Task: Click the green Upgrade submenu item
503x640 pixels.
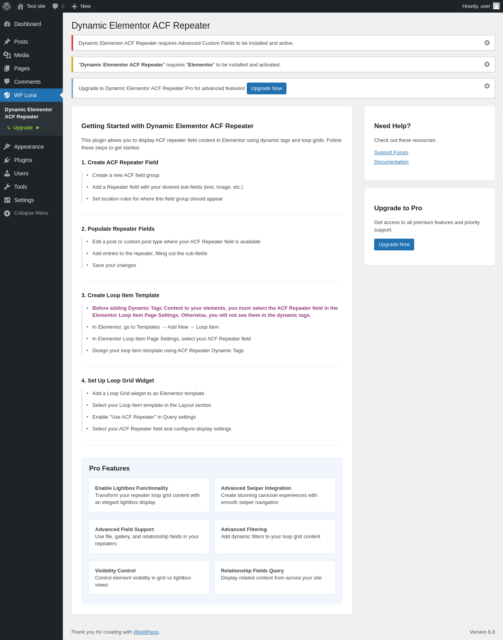Action: (23, 128)
